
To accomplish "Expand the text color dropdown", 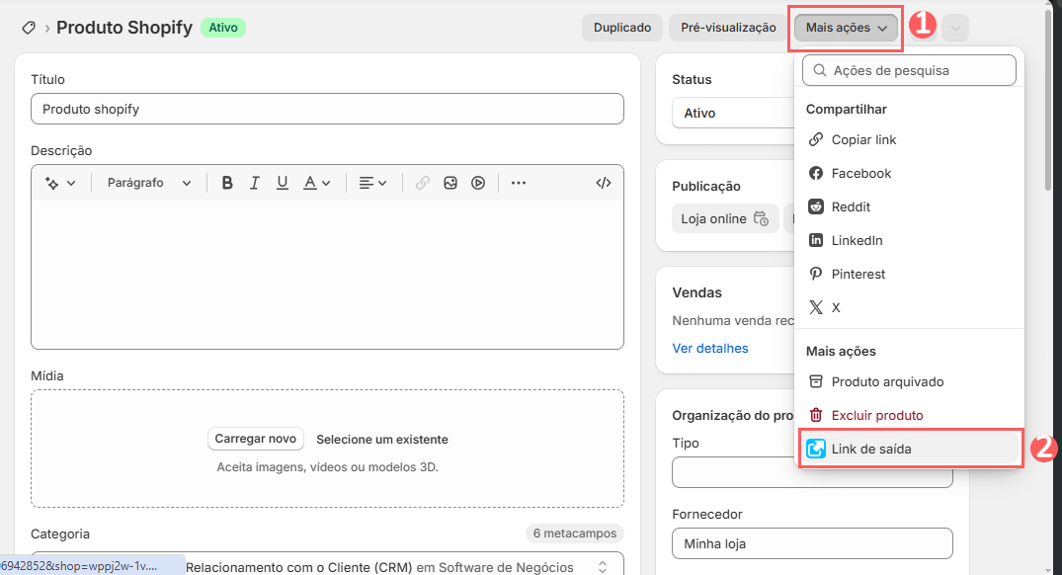I will click(316, 183).
